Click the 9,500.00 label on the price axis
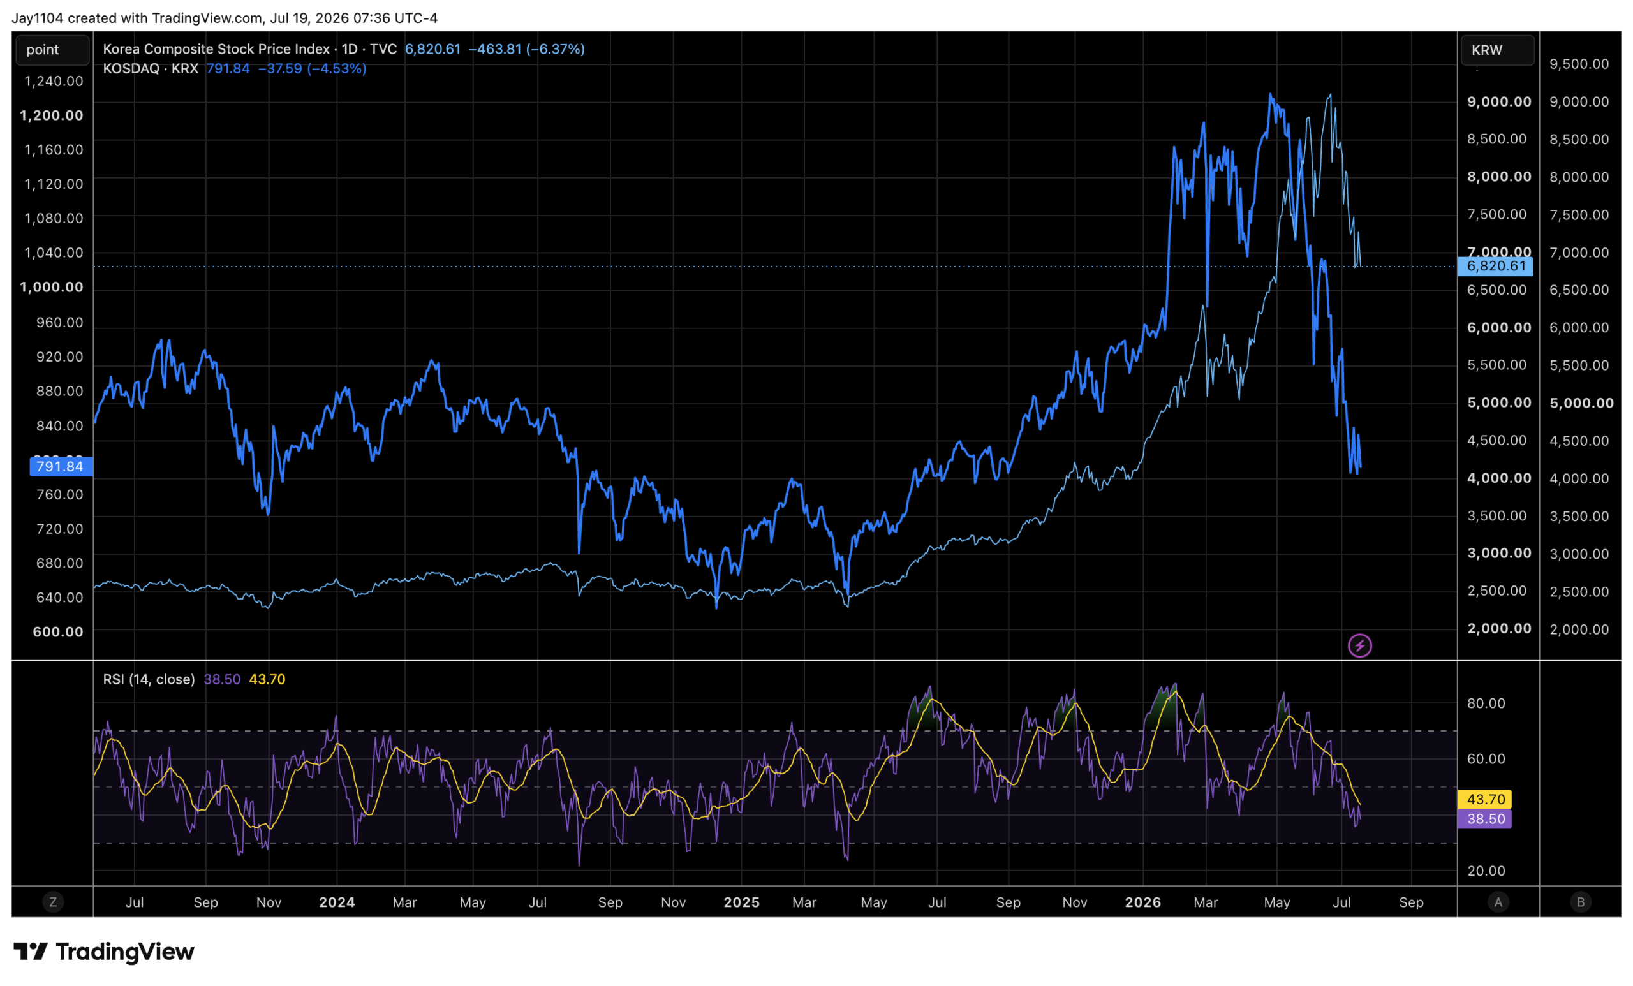1633x986 pixels. click(1579, 64)
